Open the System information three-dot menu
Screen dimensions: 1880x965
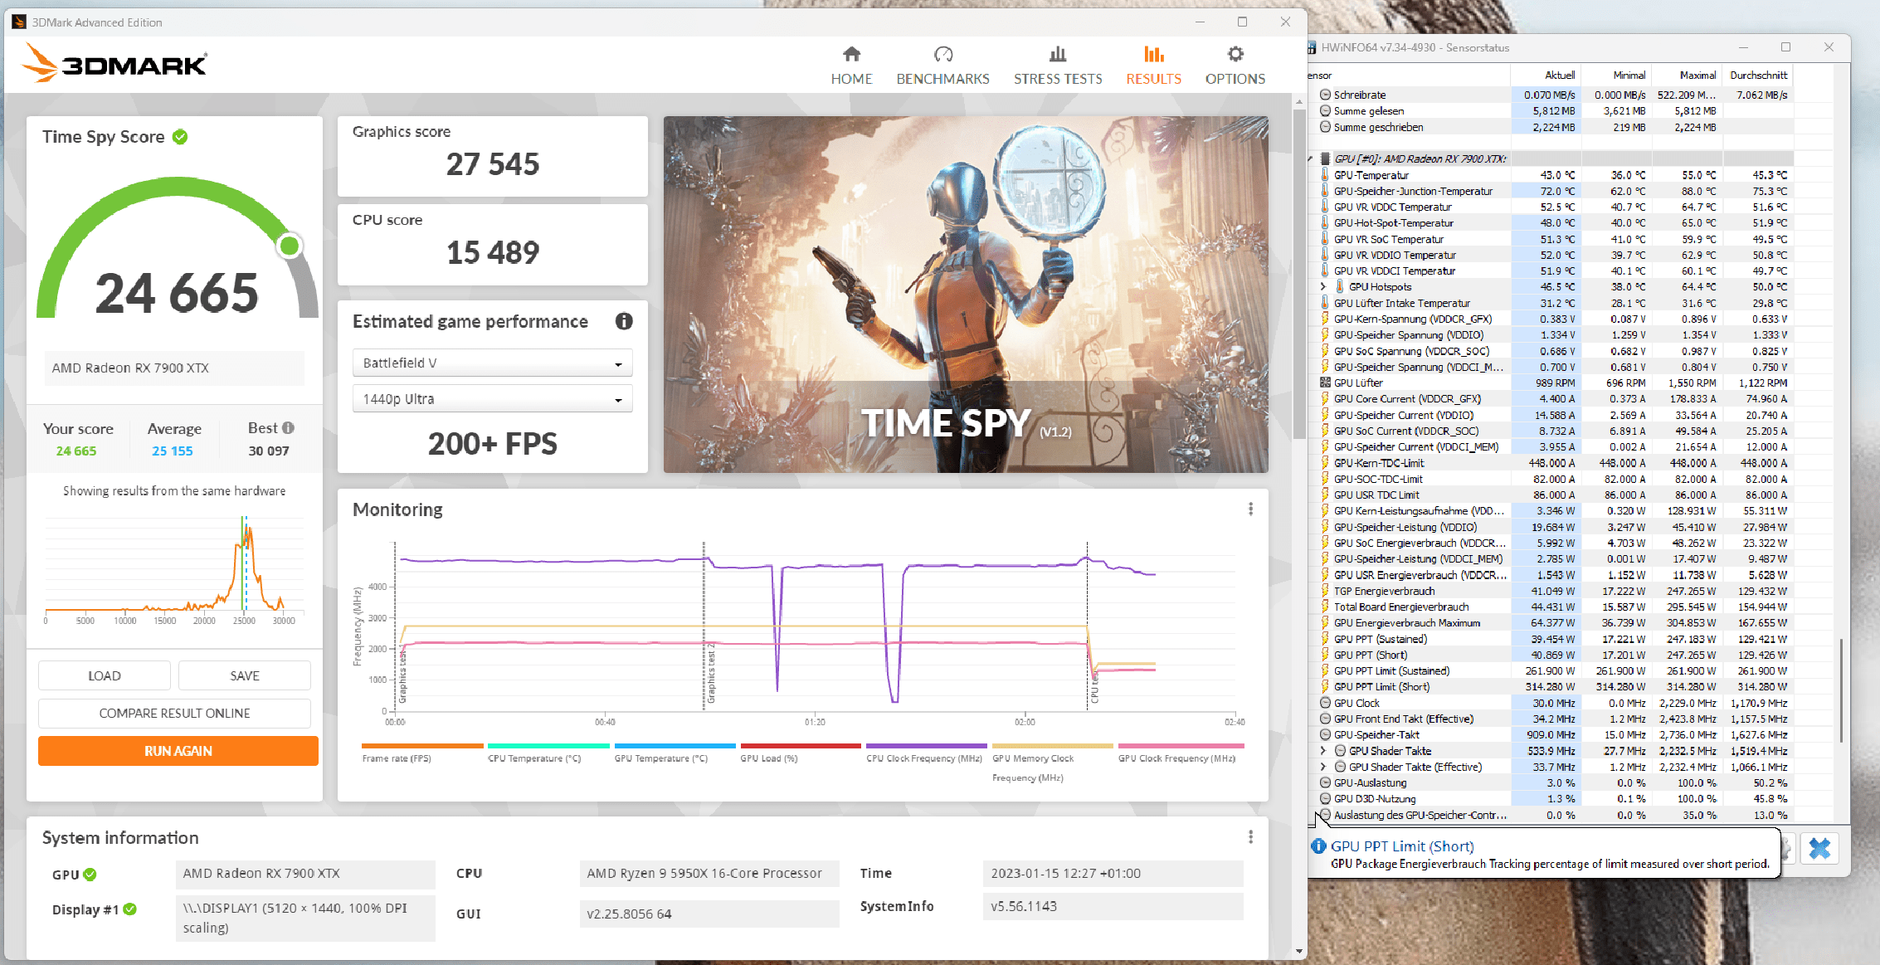pos(1250,837)
